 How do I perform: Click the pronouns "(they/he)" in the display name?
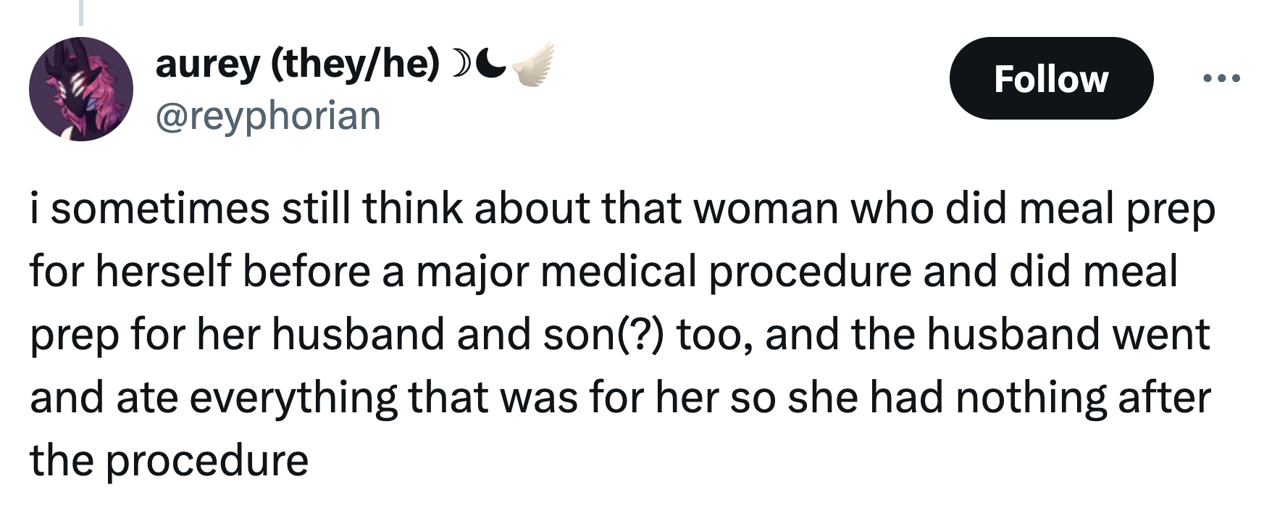click(x=355, y=64)
